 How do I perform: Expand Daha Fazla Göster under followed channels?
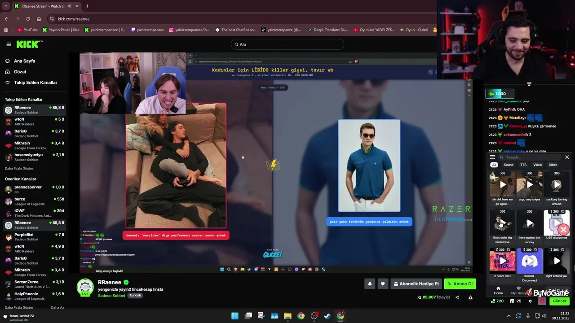(x=19, y=169)
